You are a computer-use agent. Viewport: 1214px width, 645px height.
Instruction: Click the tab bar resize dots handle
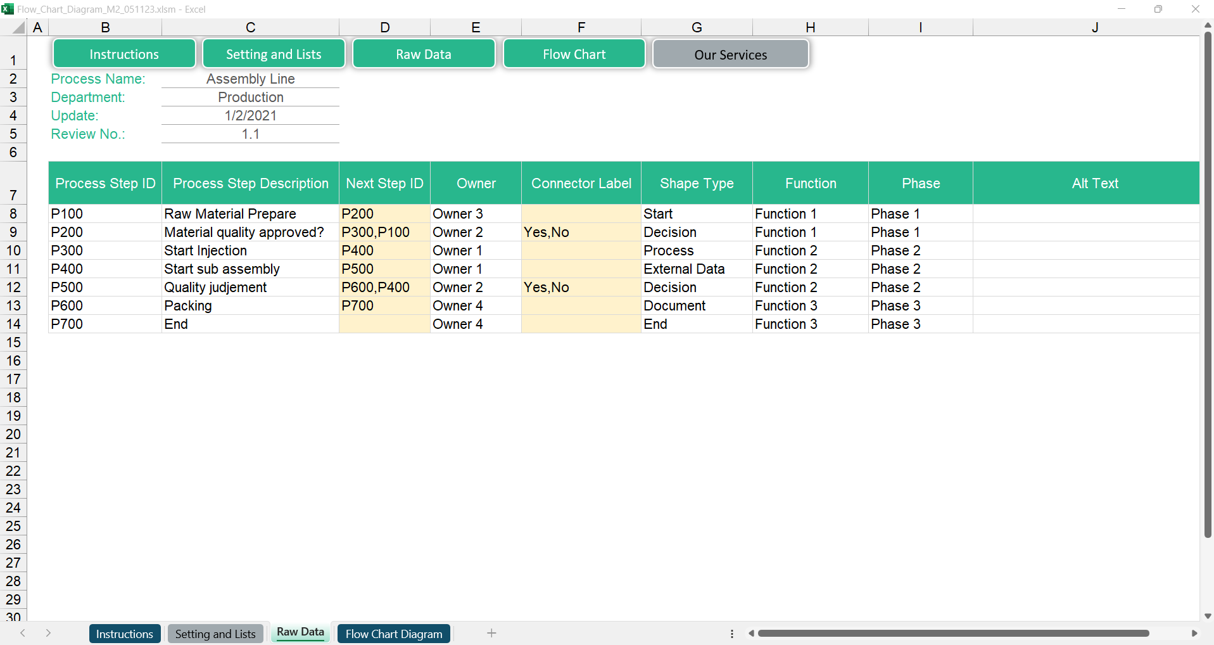coord(732,633)
